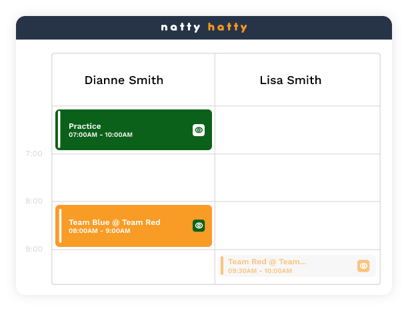Show the faded Team Red event via eye icon

click(363, 266)
